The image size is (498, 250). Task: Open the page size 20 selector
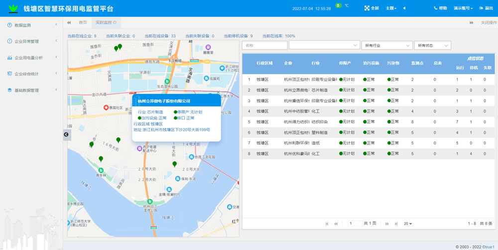tap(408, 224)
